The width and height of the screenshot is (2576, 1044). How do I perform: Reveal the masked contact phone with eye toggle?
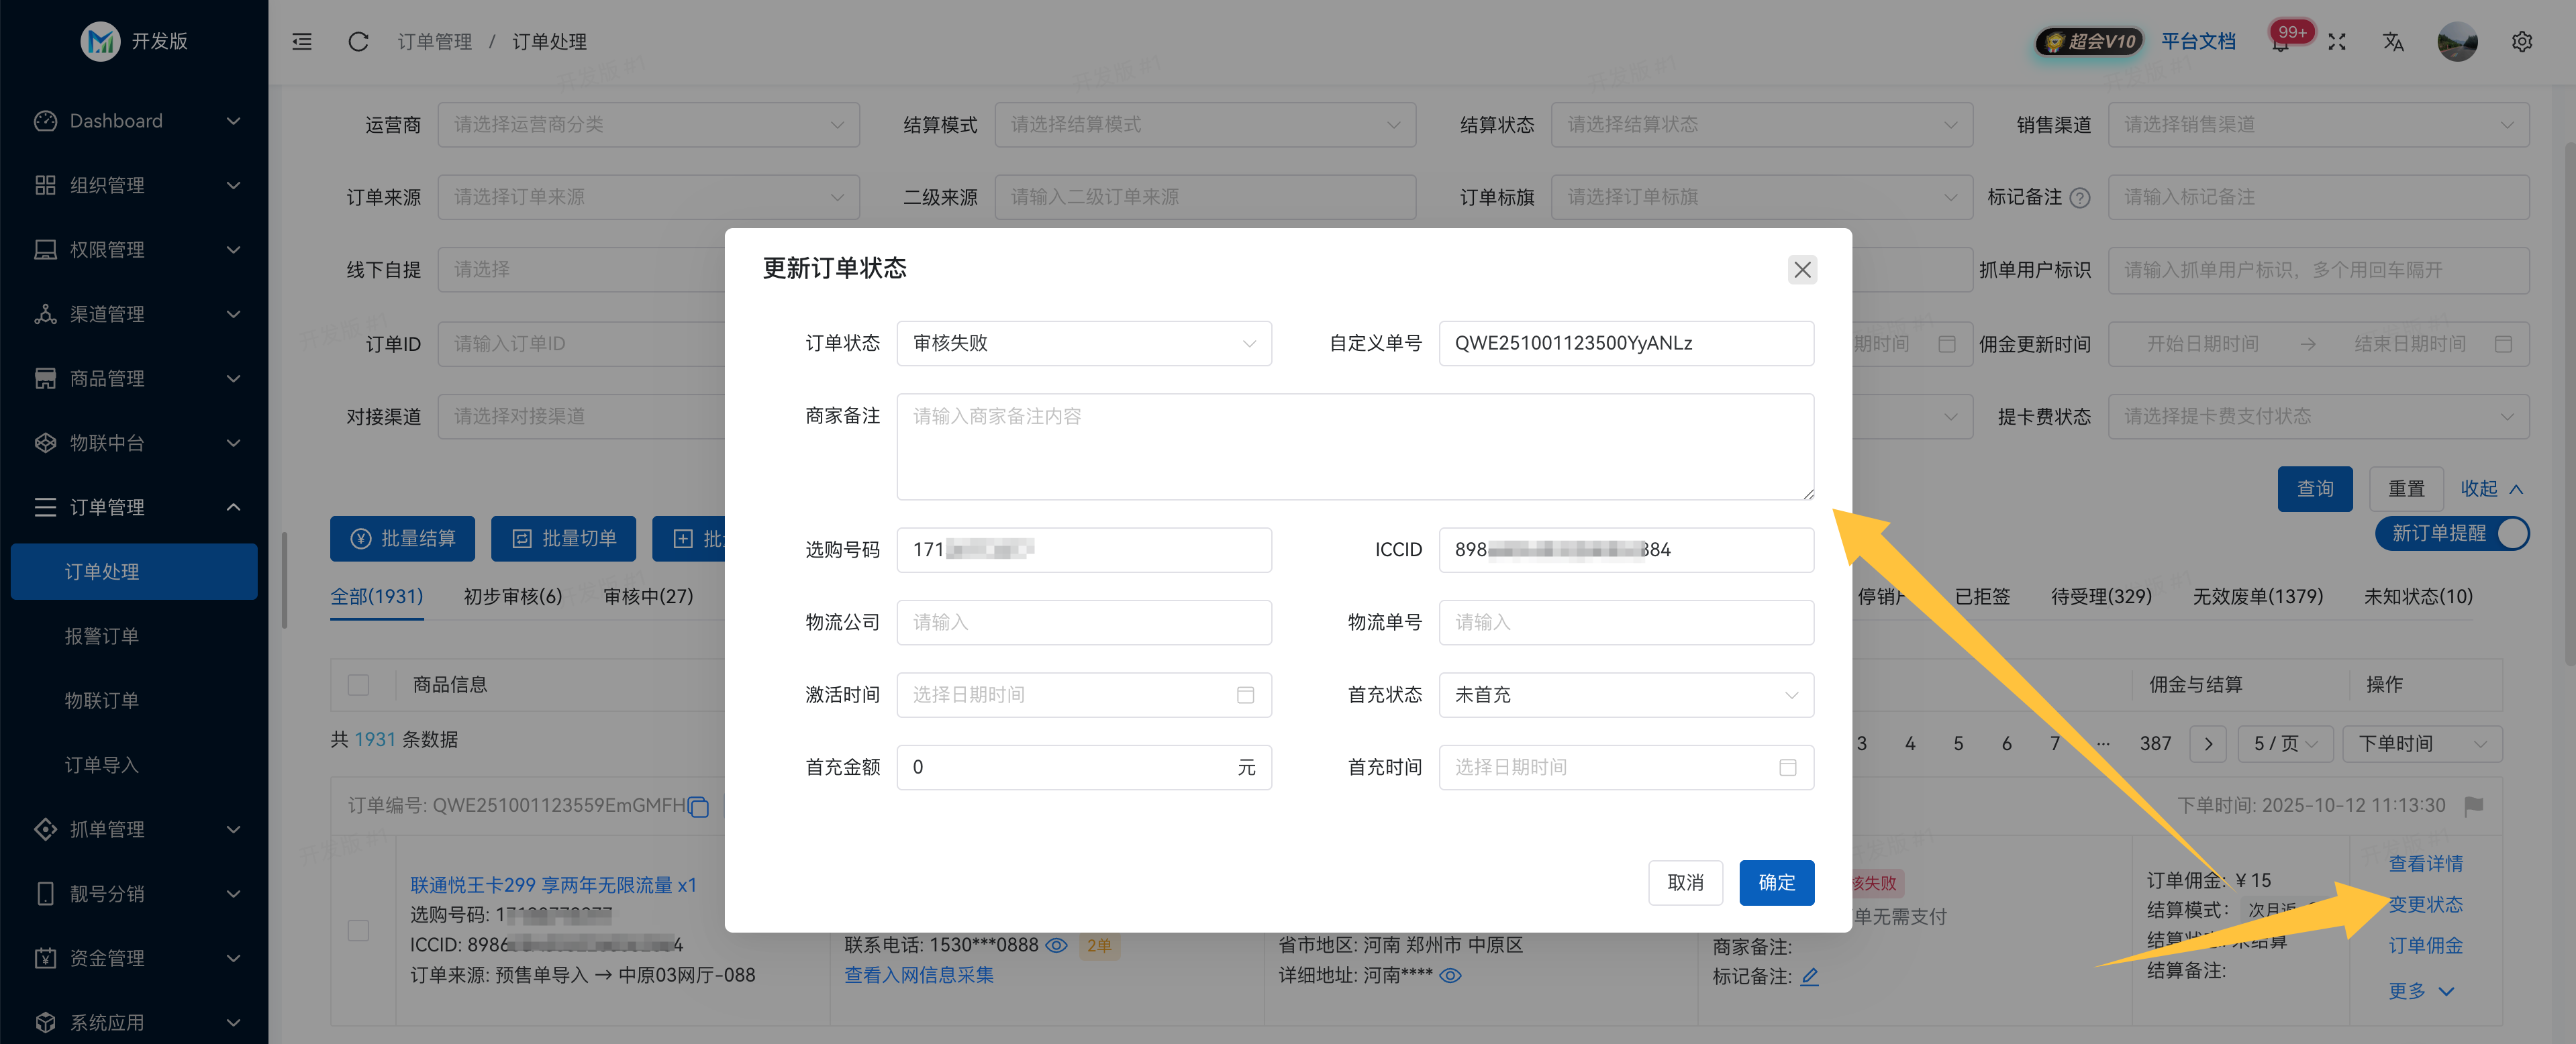click(x=1057, y=944)
